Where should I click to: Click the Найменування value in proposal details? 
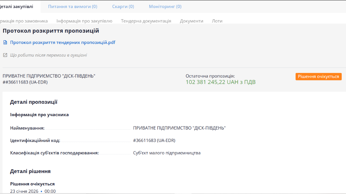pos(179,128)
